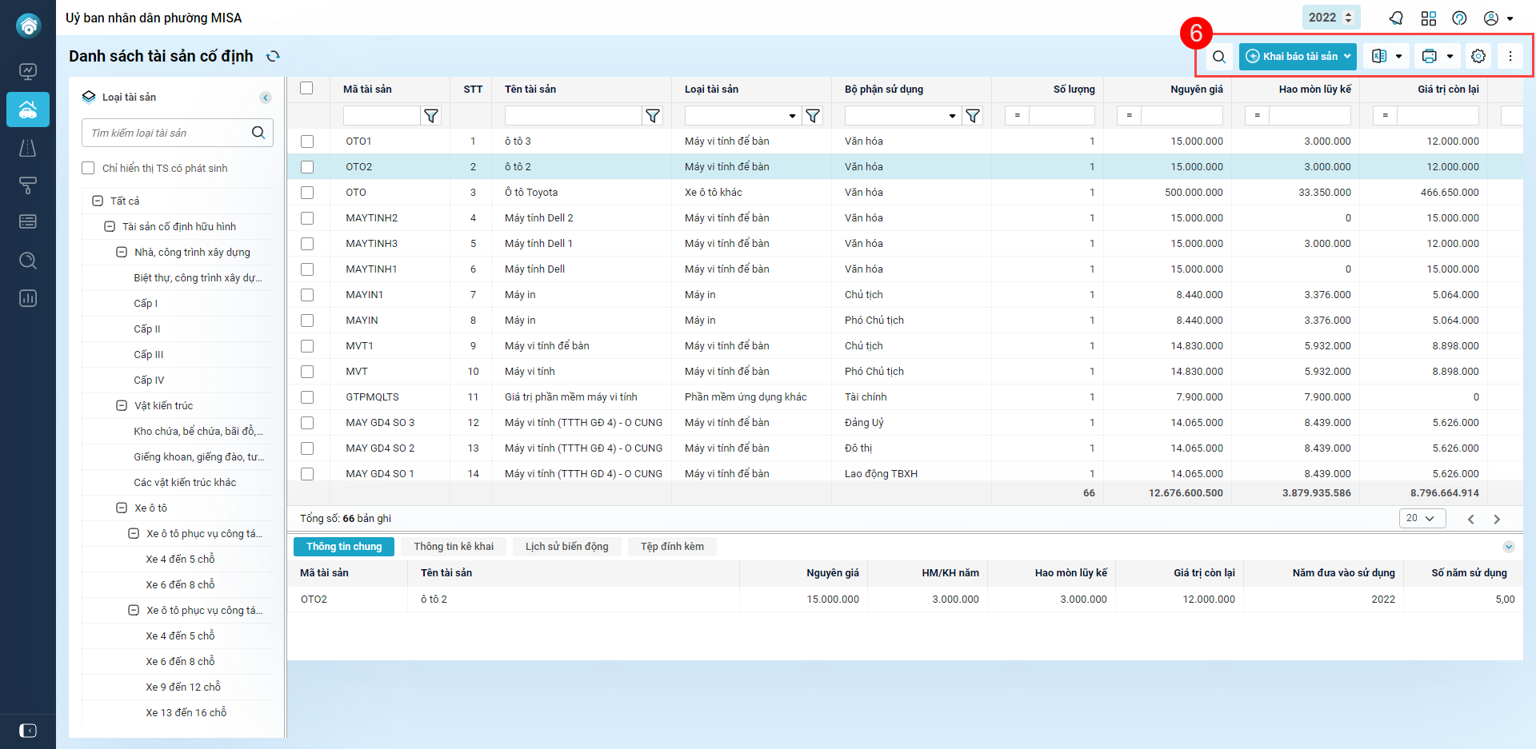Select the checkbox for row OTO2
This screenshot has height=749, width=1536.
(x=307, y=167)
